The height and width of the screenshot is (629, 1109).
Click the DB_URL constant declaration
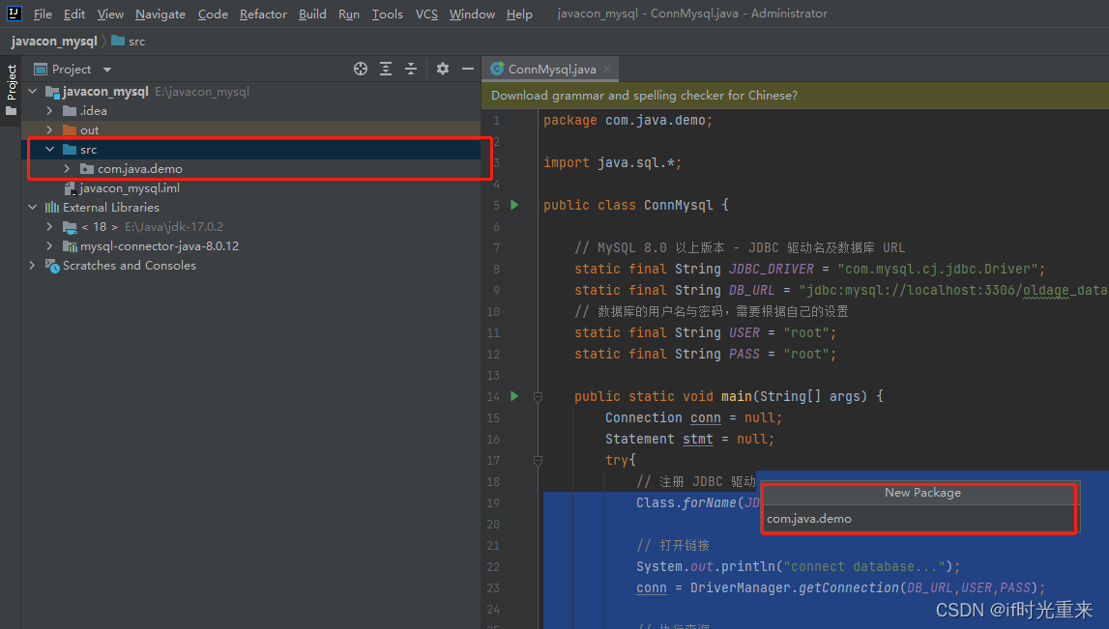pyautogui.click(x=751, y=291)
